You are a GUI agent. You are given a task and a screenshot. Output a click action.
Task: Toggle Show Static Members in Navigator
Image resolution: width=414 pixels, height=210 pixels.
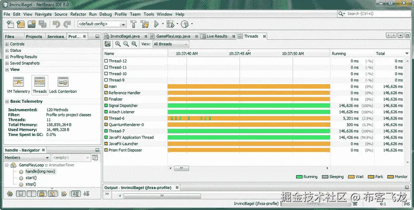[x=31, y=194]
